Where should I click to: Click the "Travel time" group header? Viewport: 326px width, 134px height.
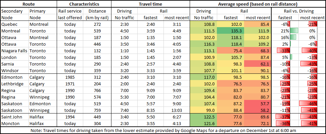click(x=151, y=5)
